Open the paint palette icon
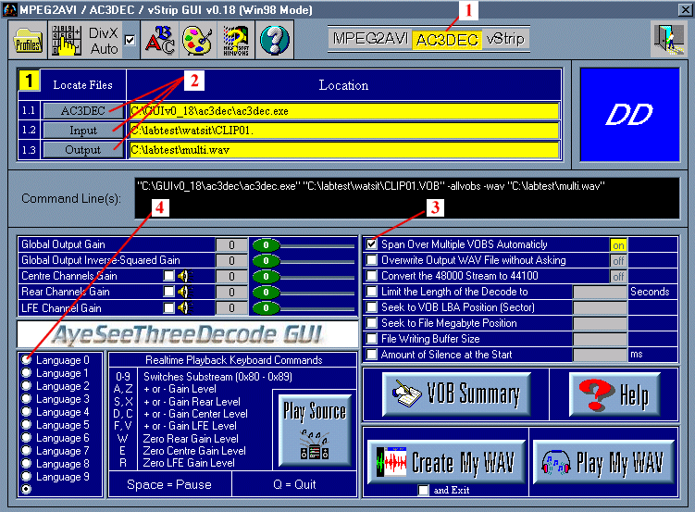 coord(197,41)
